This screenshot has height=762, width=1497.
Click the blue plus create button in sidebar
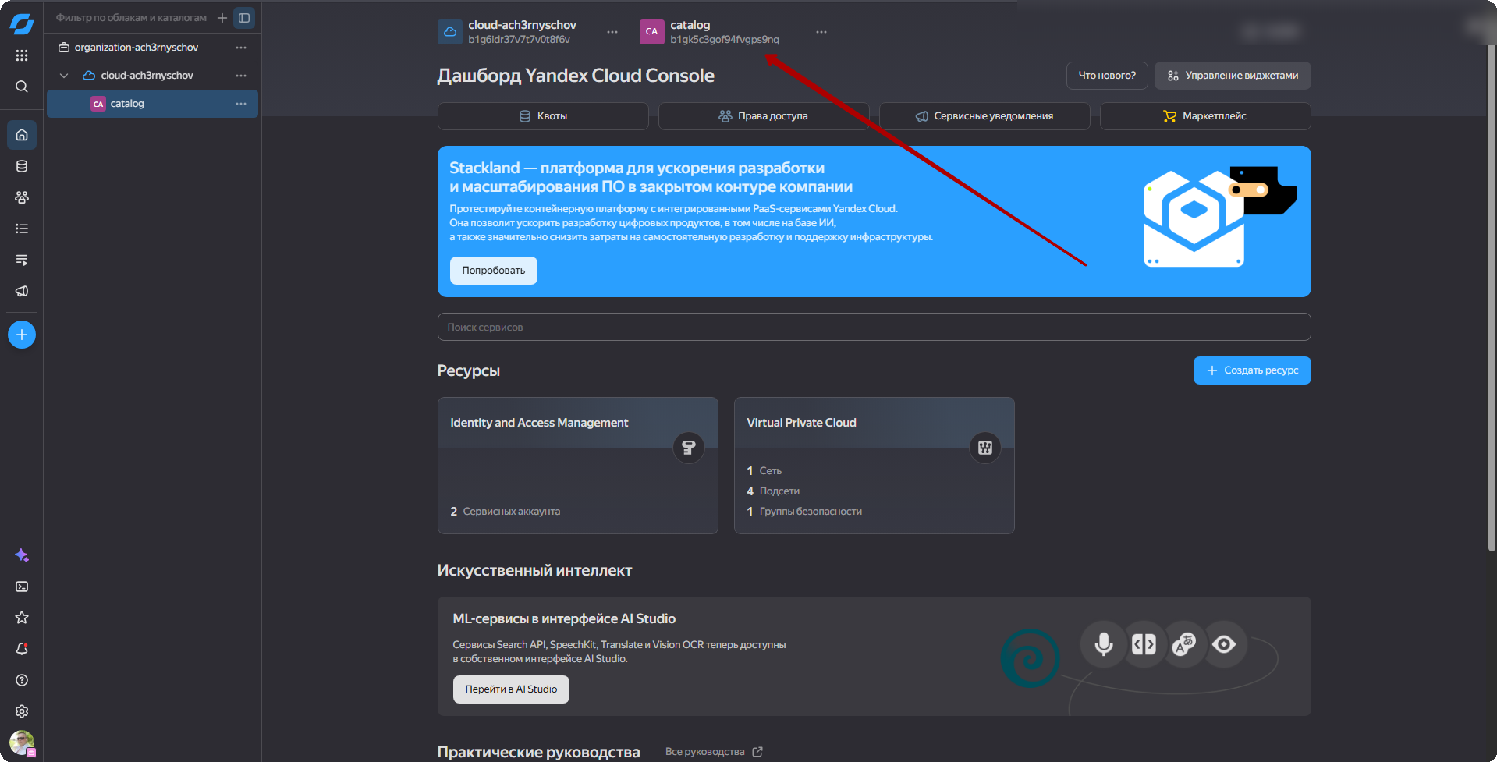coord(22,335)
